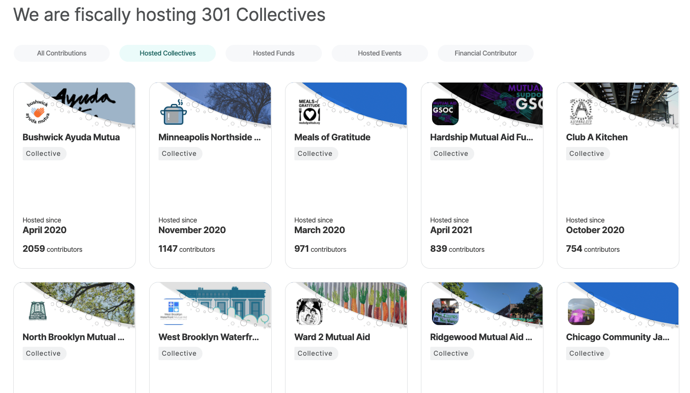Screen dimensions: 690x393
Task: Show All Contributions filter
Action: [62, 53]
